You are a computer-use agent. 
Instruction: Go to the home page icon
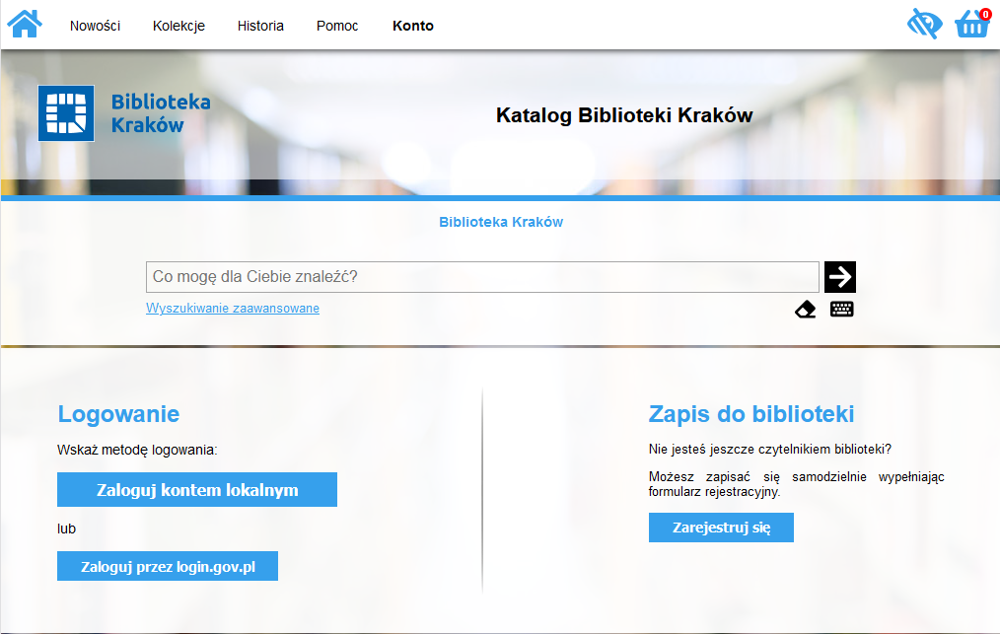point(25,24)
